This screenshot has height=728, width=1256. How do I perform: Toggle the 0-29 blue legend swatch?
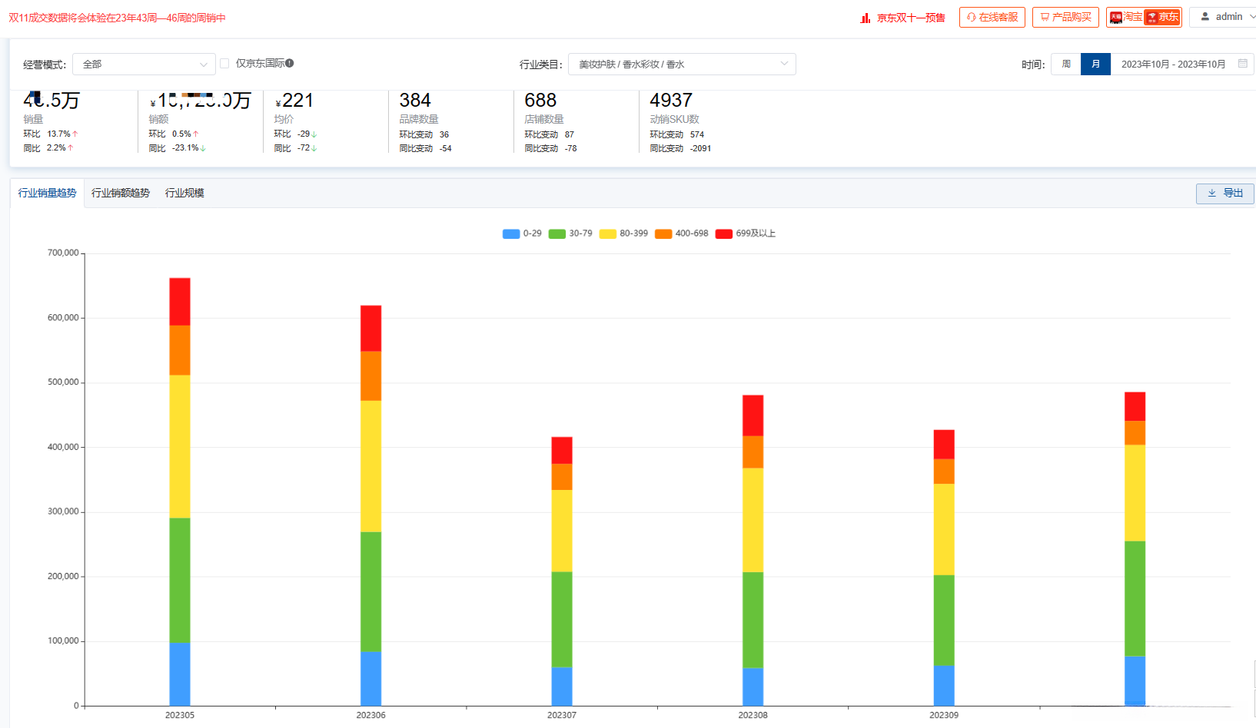pyautogui.click(x=511, y=234)
